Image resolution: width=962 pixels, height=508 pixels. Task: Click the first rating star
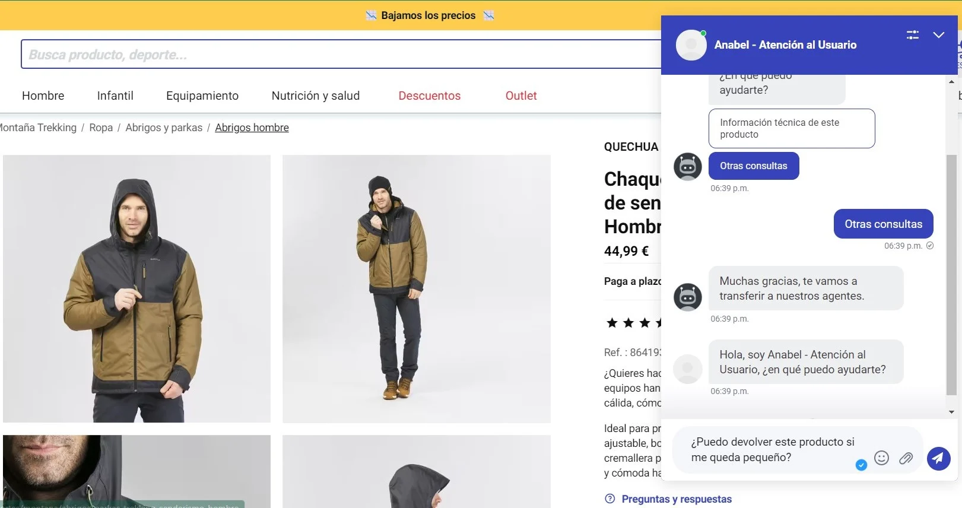coord(612,323)
